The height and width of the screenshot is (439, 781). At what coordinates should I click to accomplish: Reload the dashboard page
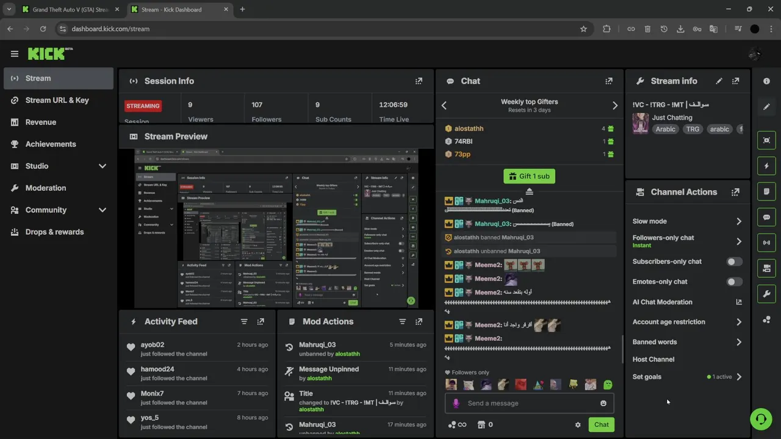43,29
